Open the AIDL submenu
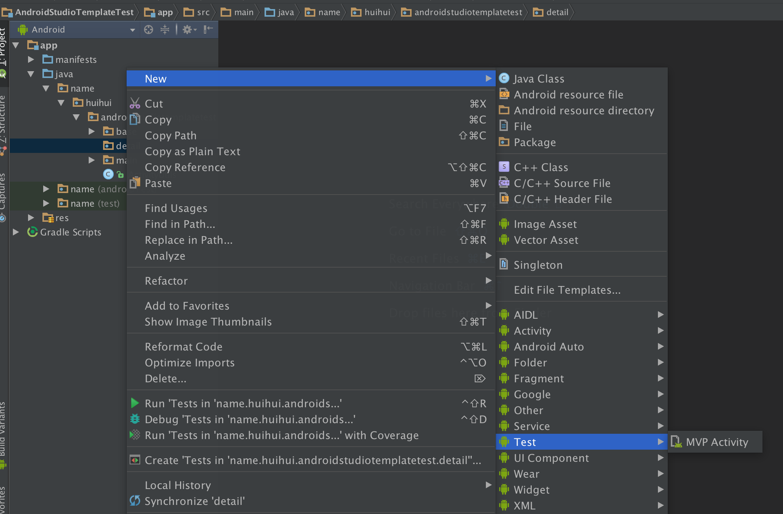The height and width of the screenshot is (514, 783). (581, 315)
